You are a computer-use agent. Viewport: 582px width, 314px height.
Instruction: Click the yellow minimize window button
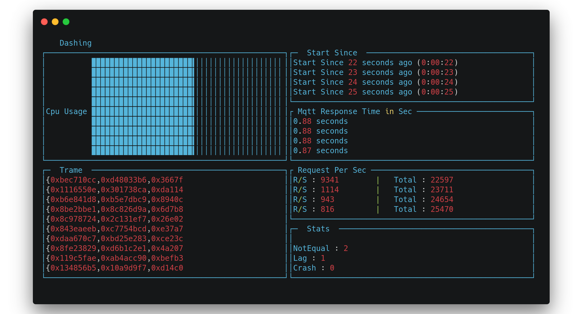pos(55,22)
